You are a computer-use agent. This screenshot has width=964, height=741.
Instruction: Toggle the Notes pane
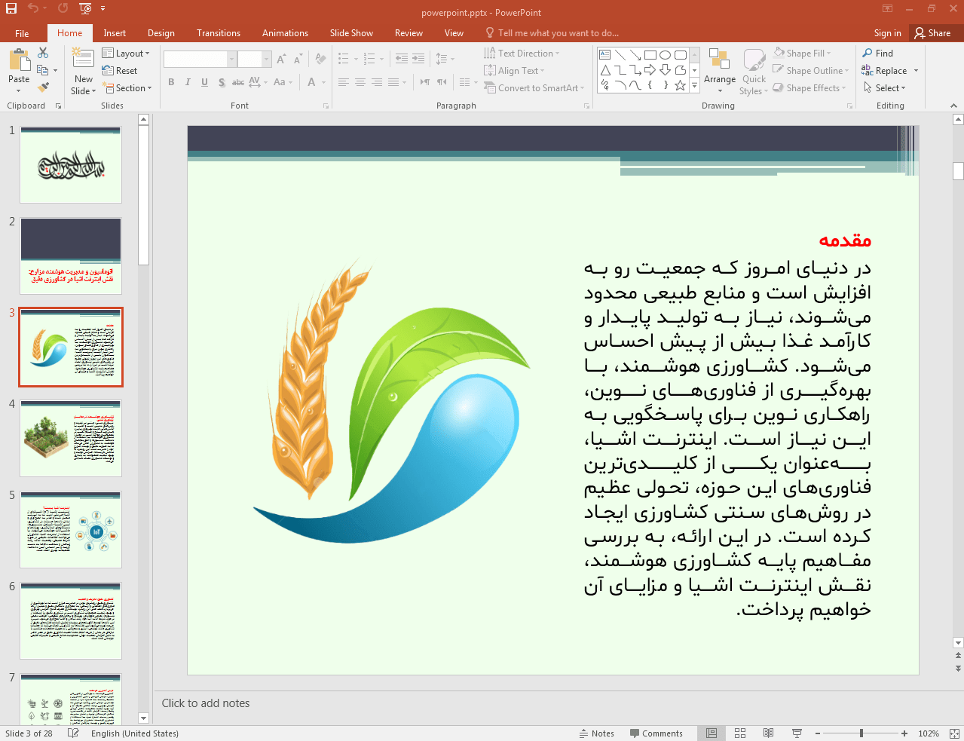tap(596, 733)
